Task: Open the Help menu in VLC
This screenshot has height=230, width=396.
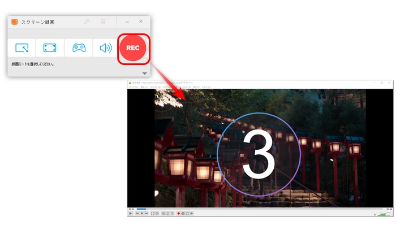Action: 206,87
